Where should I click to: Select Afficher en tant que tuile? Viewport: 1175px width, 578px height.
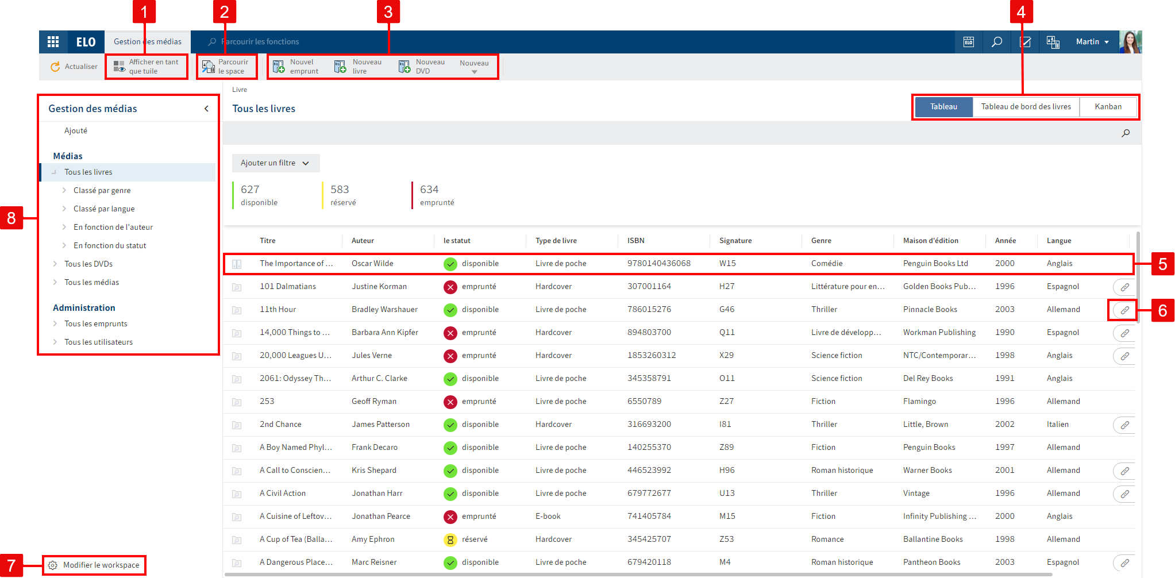[x=147, y=67]
